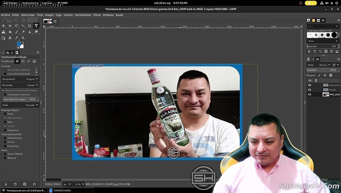Select the Fuzzy Select wand tool
This screenshot has width=341, height=193.
pyautogui.click(x=23, y=26)
